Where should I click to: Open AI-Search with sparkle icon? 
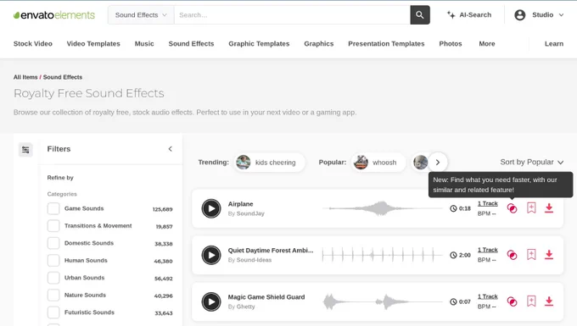pos(469,15)
